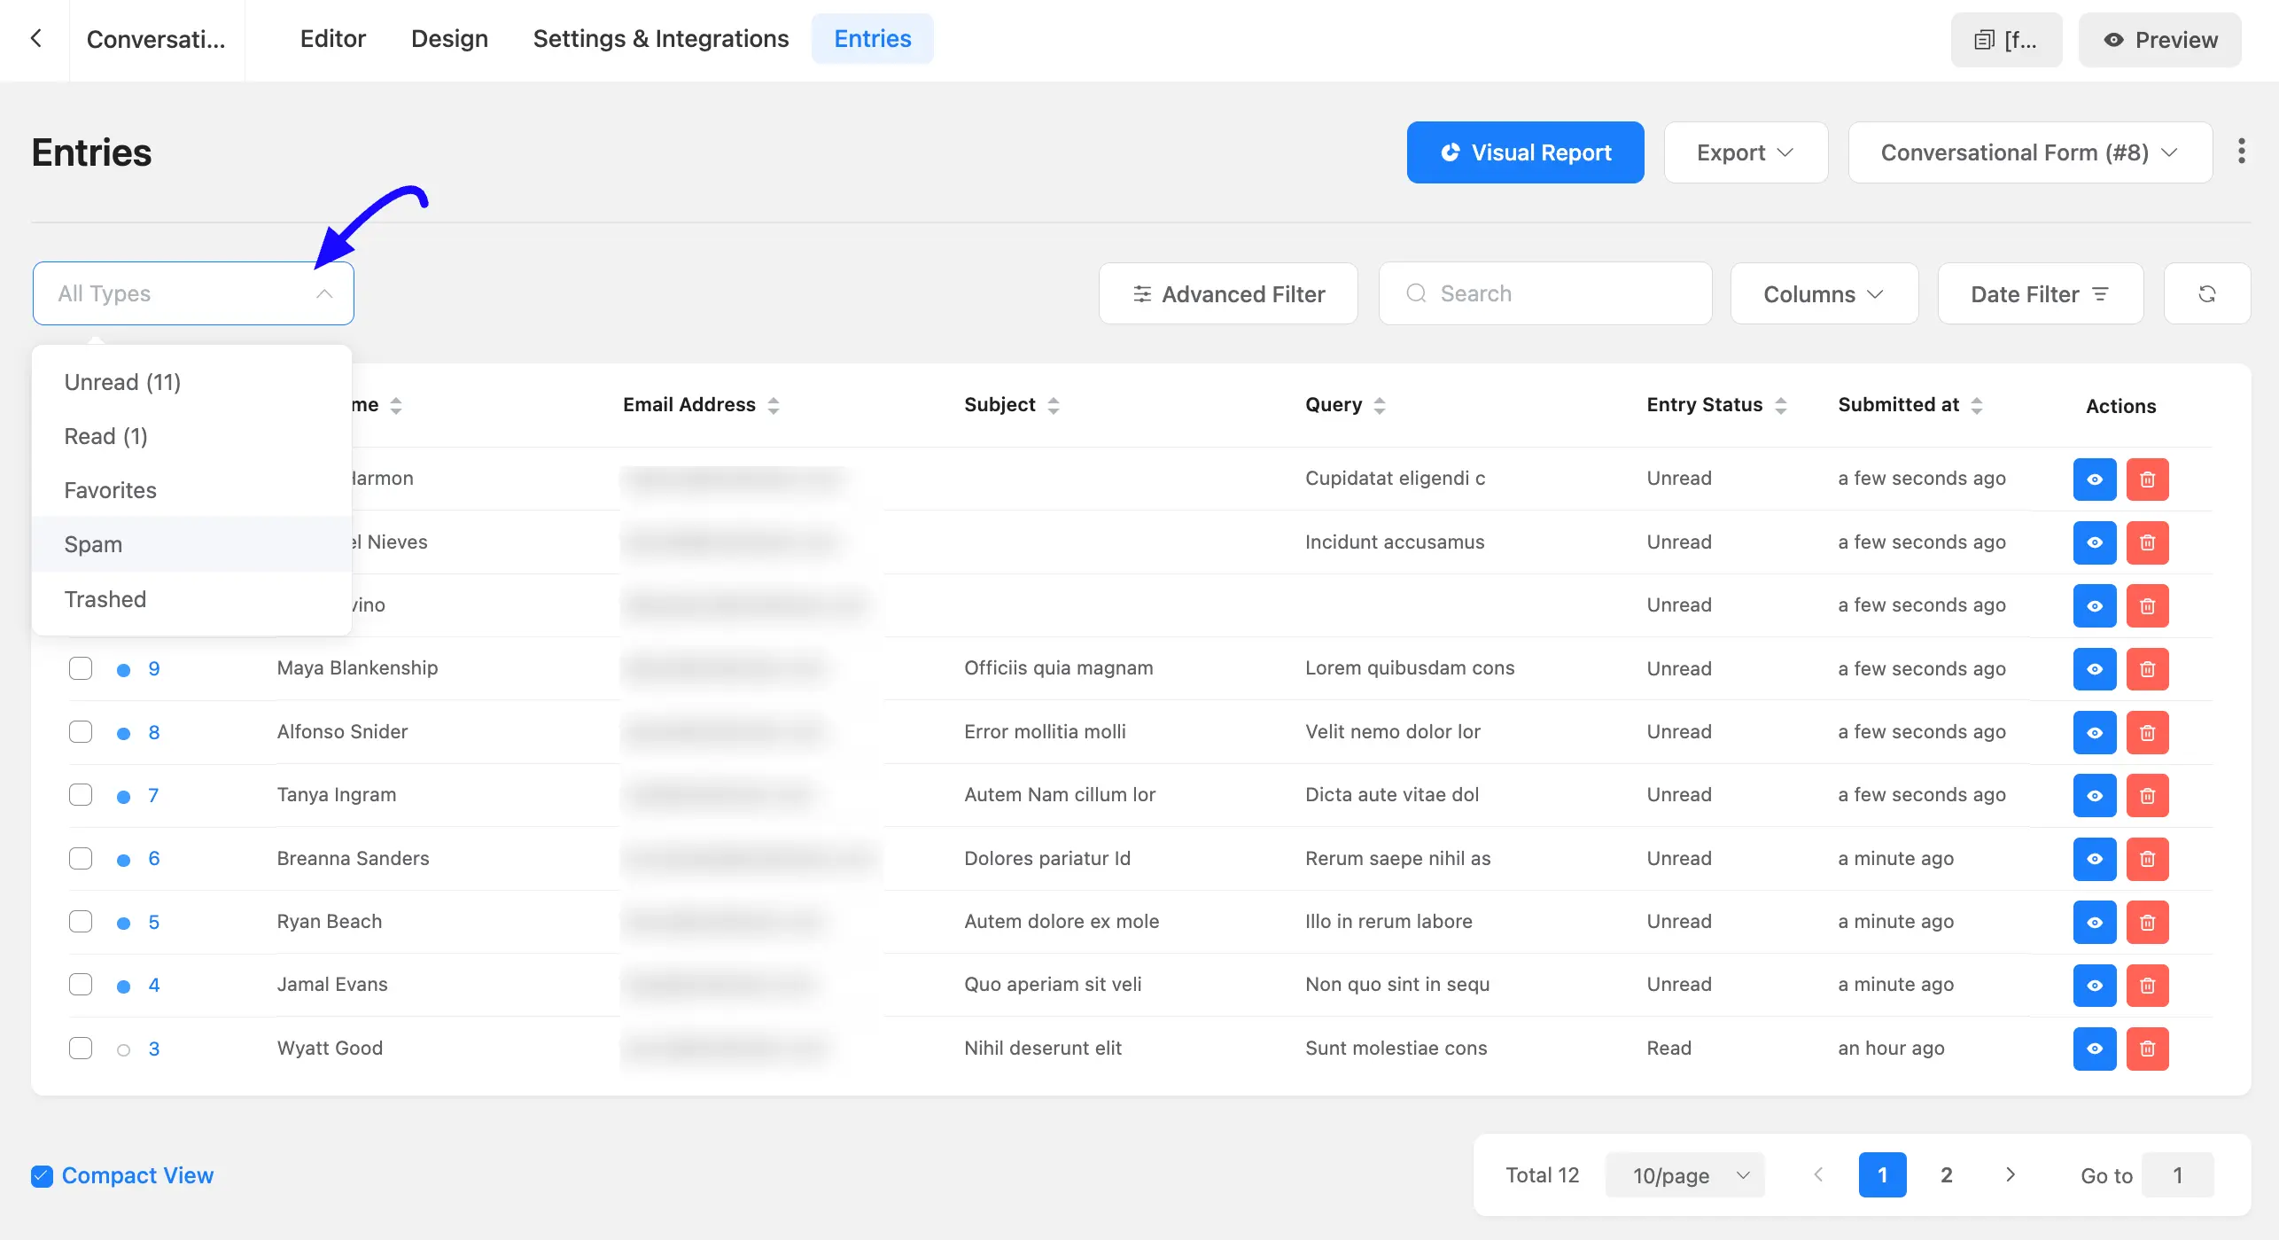
Task: Click the Conversati... form title
Action: (x=156, y=40)
